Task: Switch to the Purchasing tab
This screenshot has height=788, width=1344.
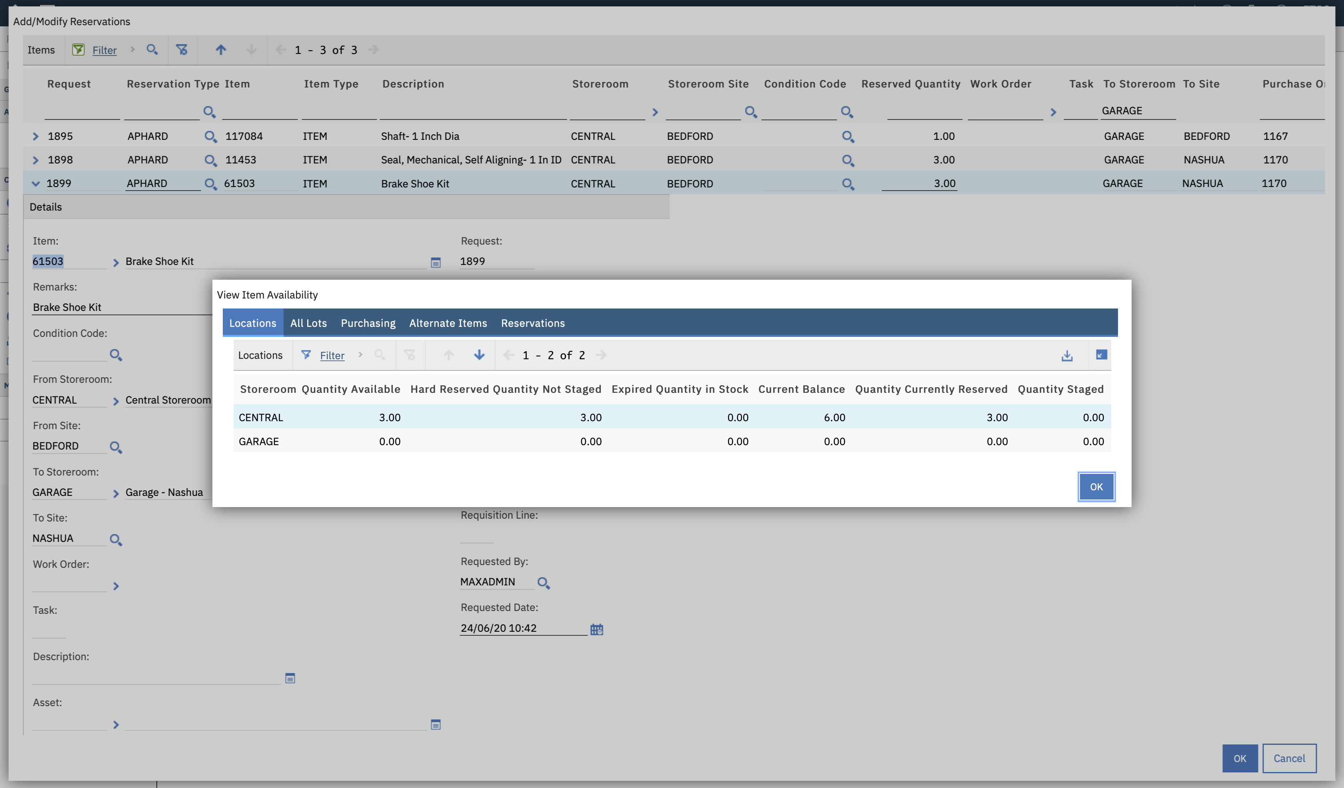Action: tap(368, 323)
